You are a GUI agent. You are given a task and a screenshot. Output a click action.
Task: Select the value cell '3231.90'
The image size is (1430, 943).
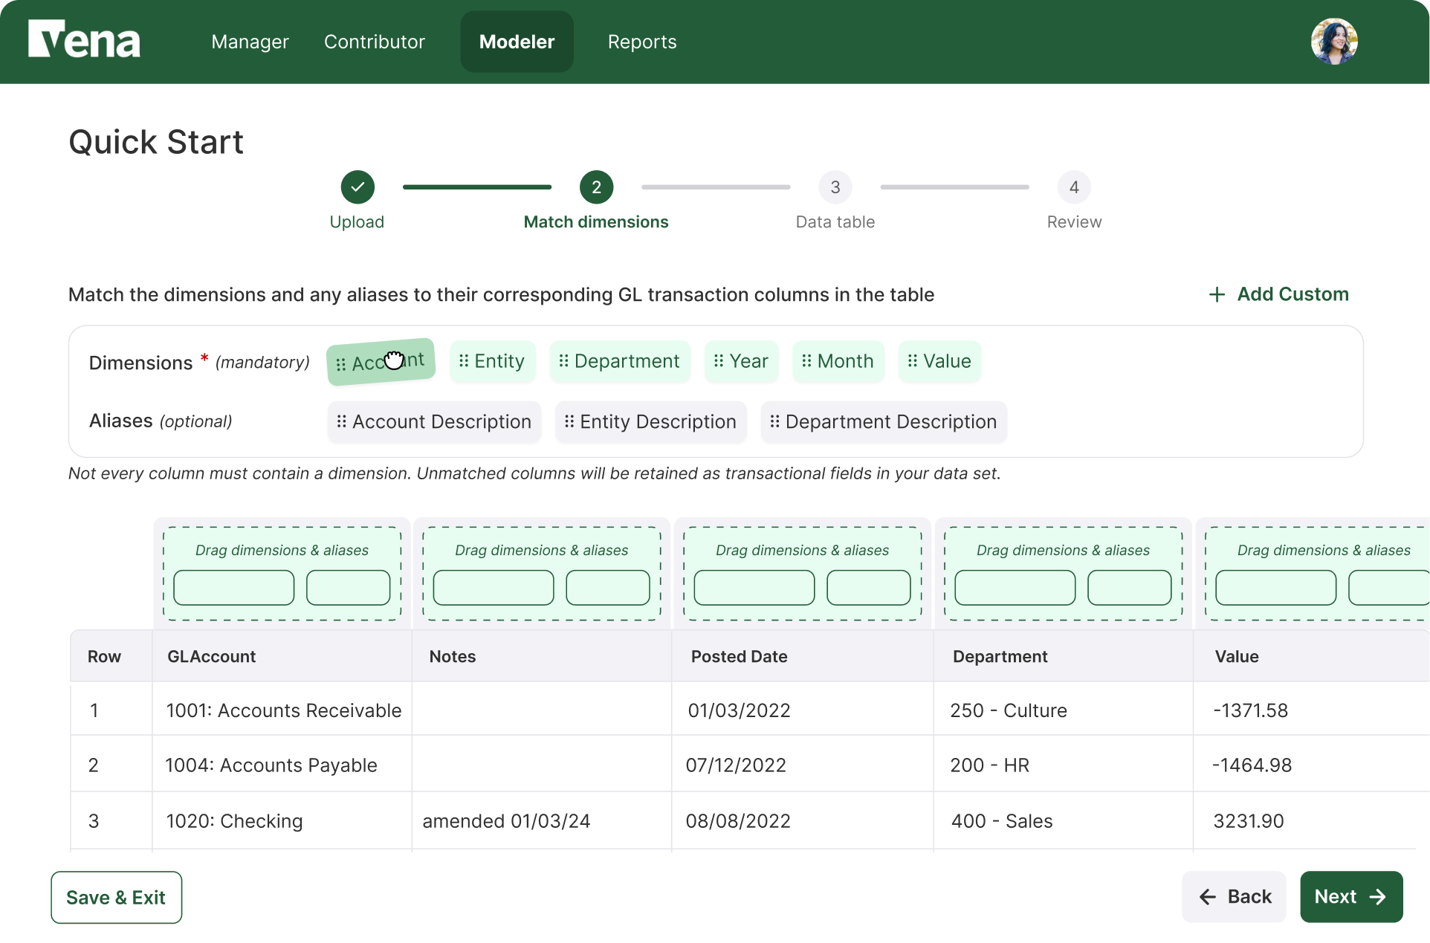tap(1312, 821)
